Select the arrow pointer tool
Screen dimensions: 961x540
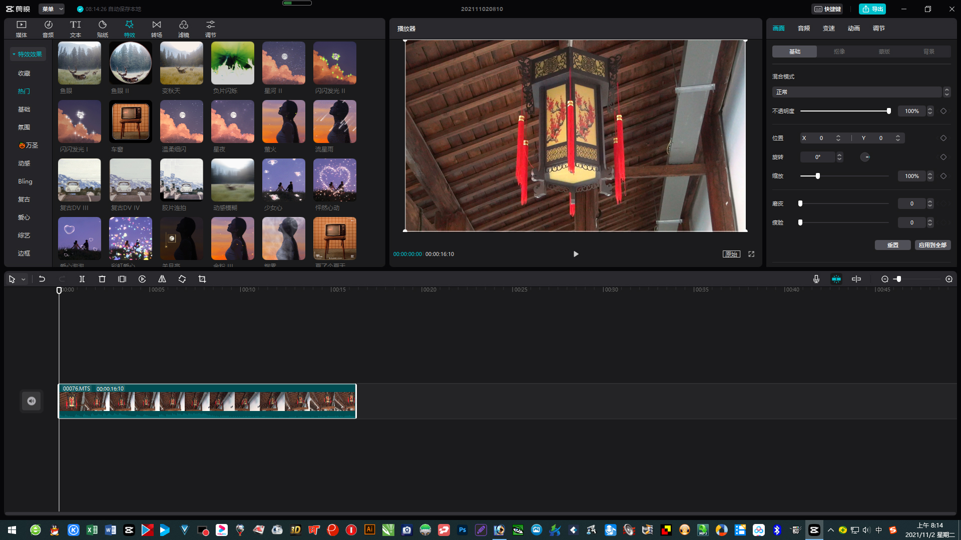point(12,279)
